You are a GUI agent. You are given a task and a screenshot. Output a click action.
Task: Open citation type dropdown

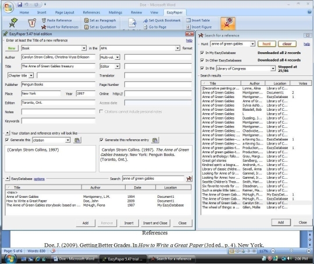68,140
